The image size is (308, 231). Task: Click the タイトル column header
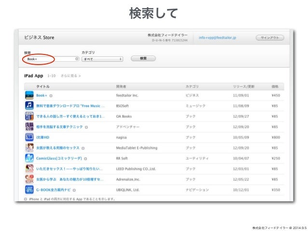pos(43,86)
